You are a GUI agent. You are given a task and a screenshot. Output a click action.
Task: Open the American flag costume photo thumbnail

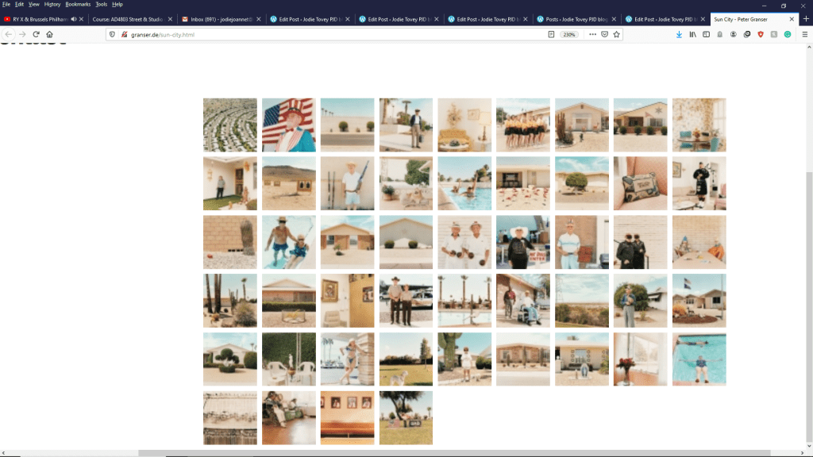tap(289, 125)
